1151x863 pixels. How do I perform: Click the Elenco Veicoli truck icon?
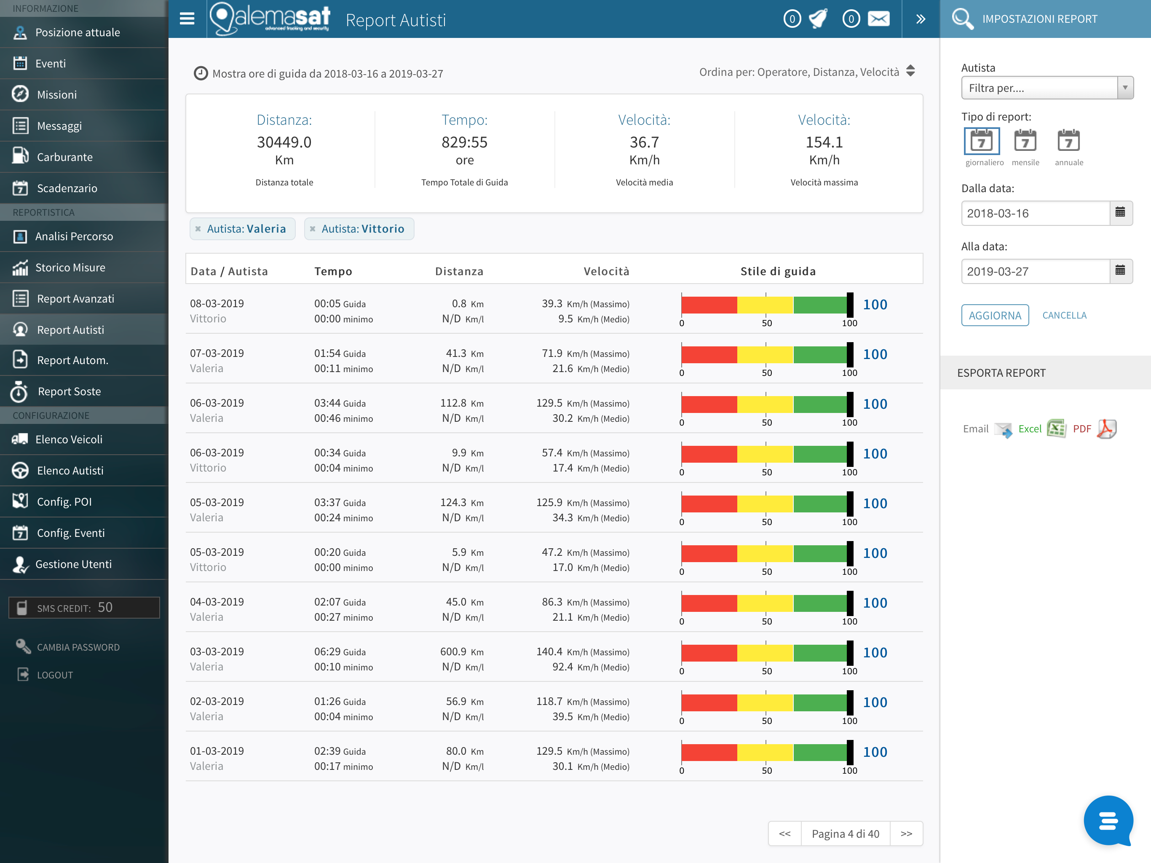(20, 440)
